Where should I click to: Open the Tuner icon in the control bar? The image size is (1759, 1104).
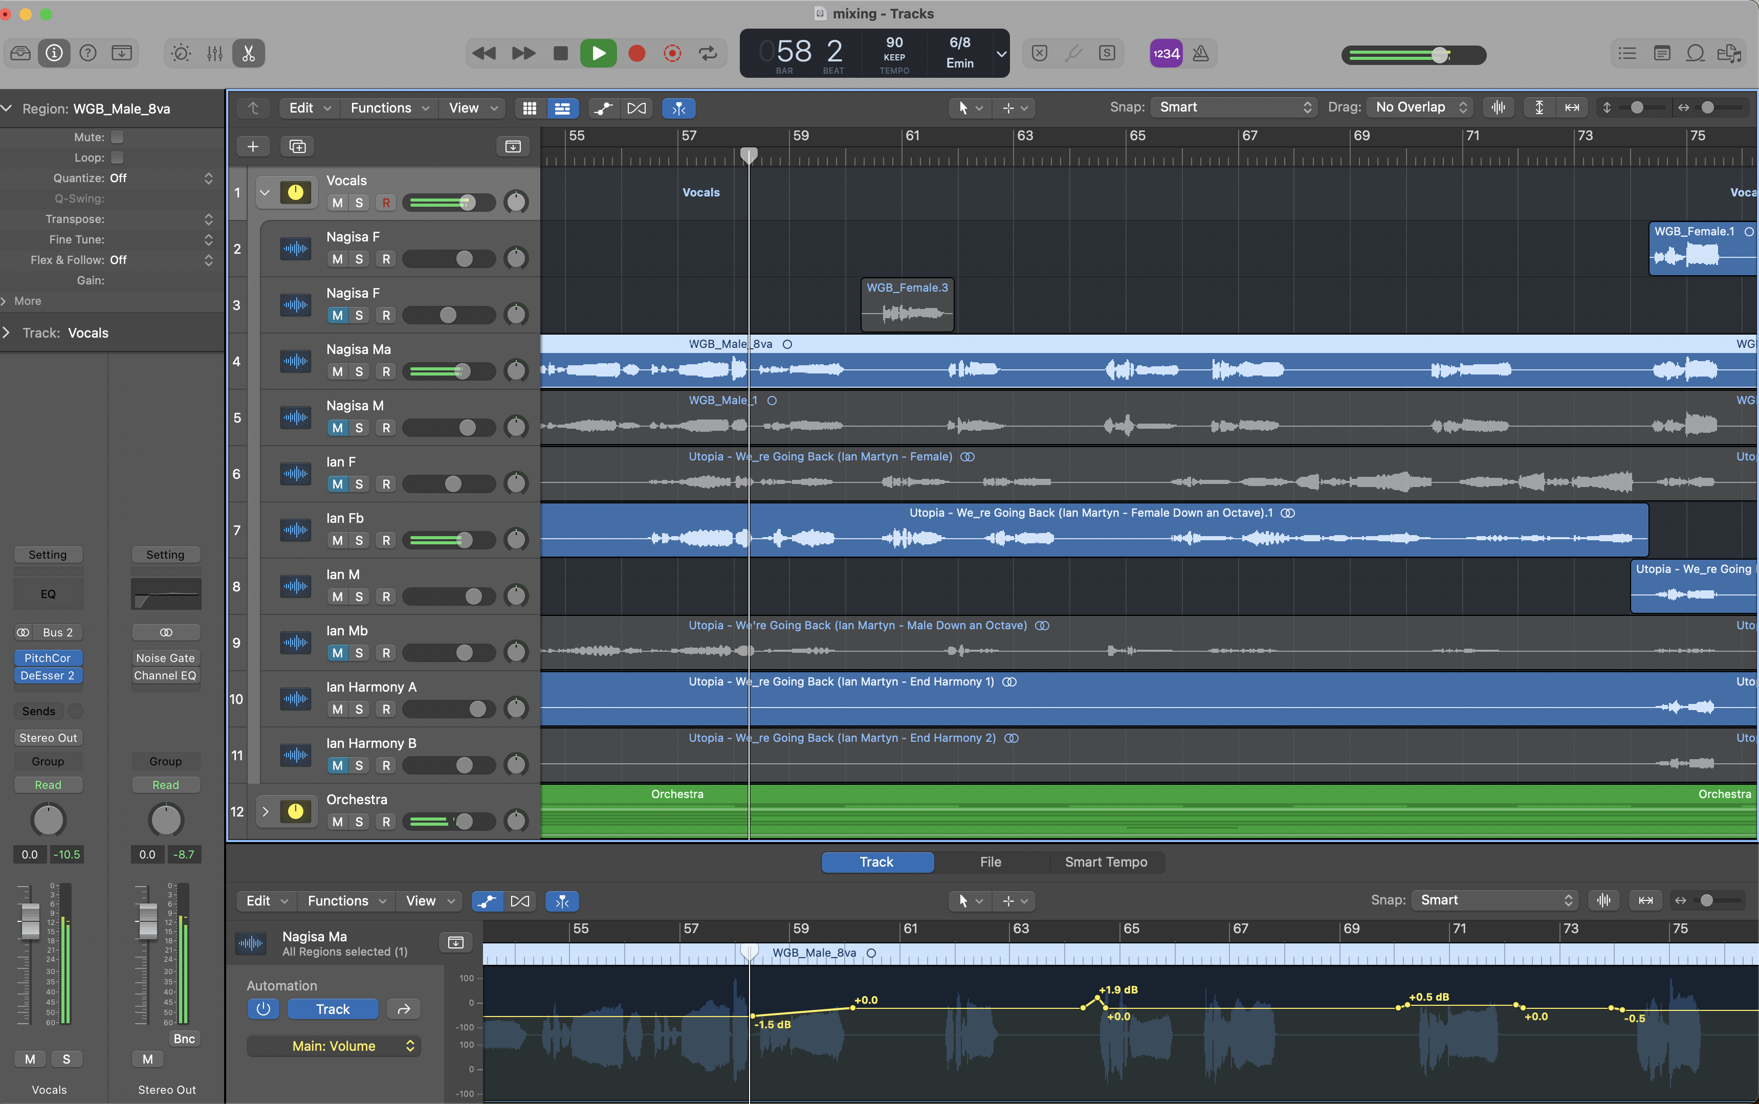(x=1073, y=53)
